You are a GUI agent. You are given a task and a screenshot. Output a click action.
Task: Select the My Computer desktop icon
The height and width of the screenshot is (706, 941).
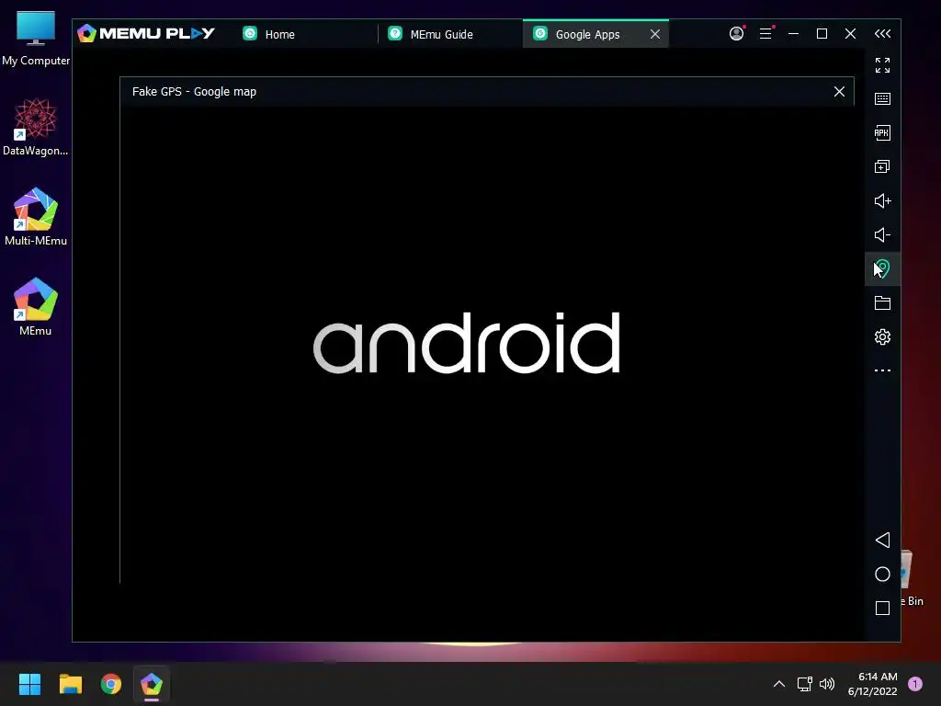(36, 38)
